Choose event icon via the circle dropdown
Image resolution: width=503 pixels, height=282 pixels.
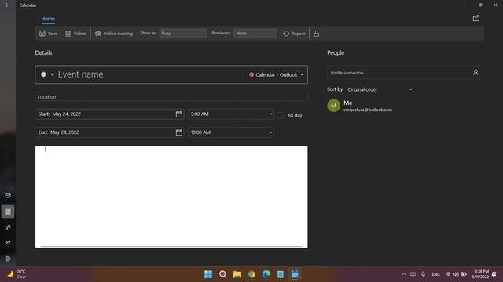click(47, 74)
